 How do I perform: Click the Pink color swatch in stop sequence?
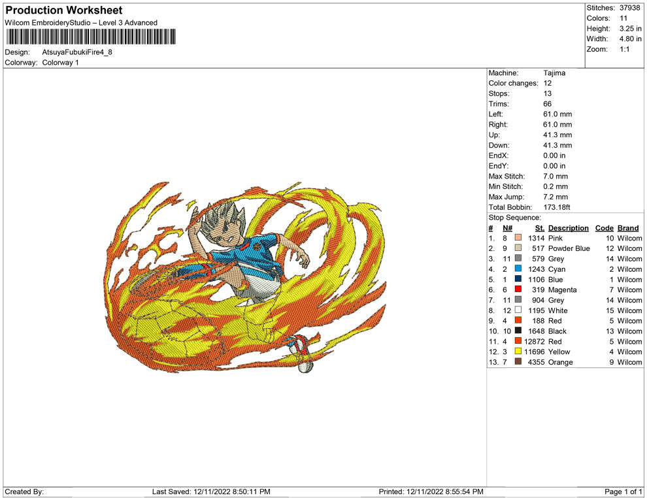pos(518,239)
